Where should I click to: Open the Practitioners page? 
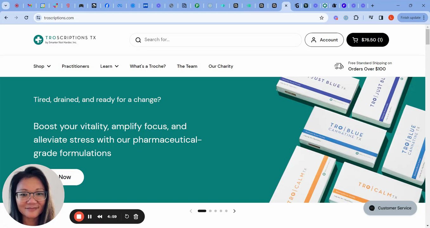click(x=76, y=66)
